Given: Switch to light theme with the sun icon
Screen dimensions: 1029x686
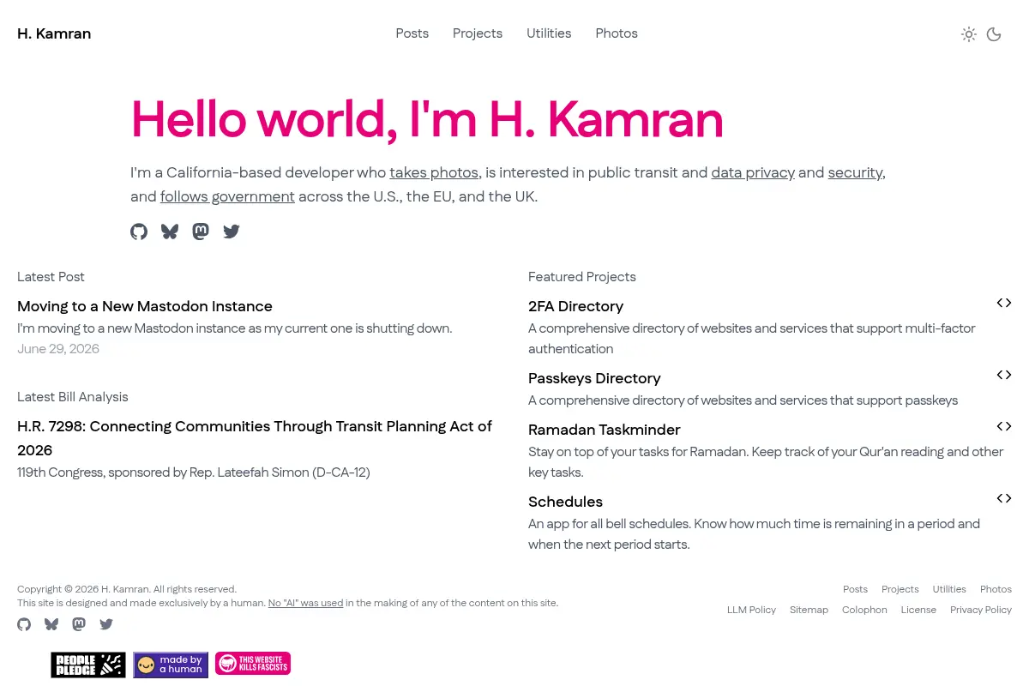Looking at the screenshot, I should [969, 34].
